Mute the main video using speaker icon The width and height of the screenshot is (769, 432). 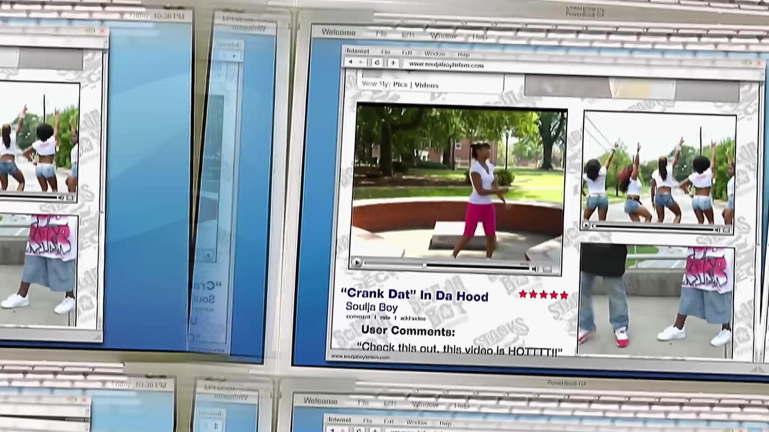pyautogui.click(x=535, y=269)
